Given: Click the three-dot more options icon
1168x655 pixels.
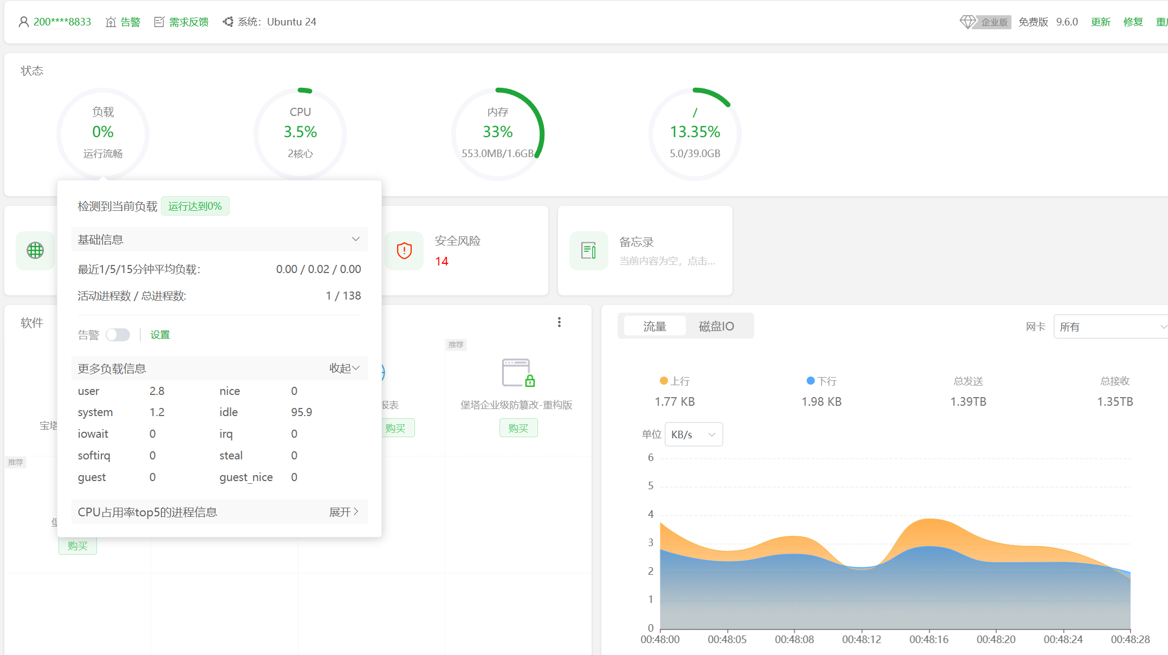Looking at the screenshot, I should click(x=559, y=322).
